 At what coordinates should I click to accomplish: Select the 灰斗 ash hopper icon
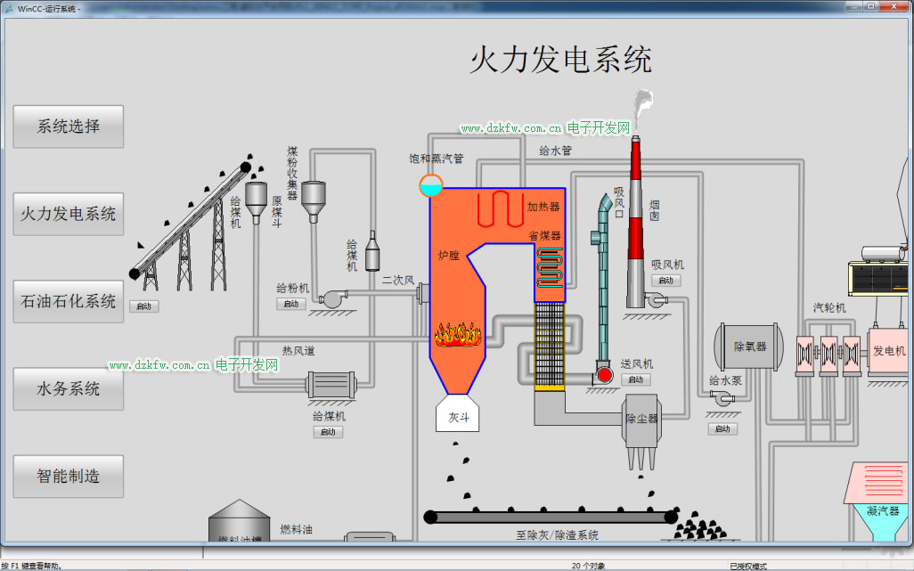point(458,416)
